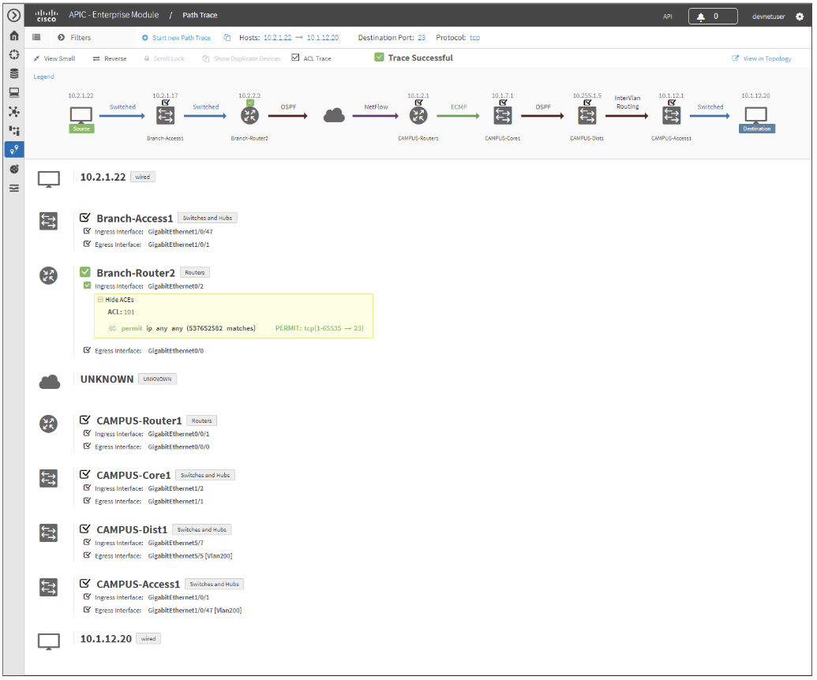The height and width of the screenshot is (680, 817).
Task: Toggle the list view icon
Action: point(36,38)
